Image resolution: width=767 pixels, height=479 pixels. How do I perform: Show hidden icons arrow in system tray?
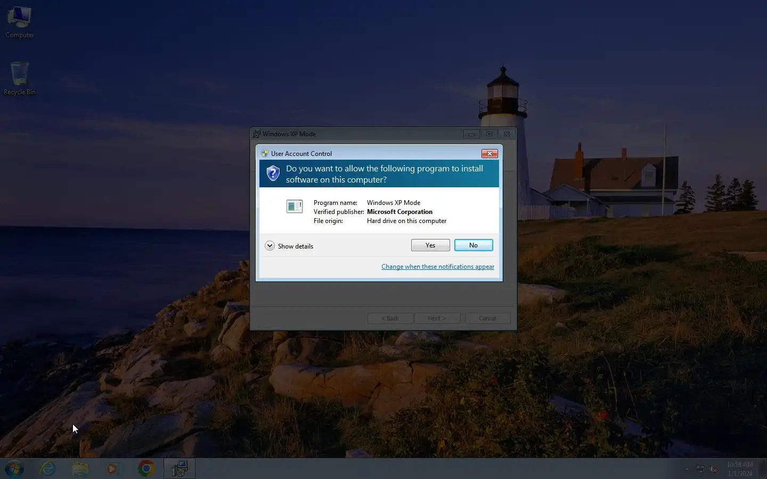[x=687, y=469]
